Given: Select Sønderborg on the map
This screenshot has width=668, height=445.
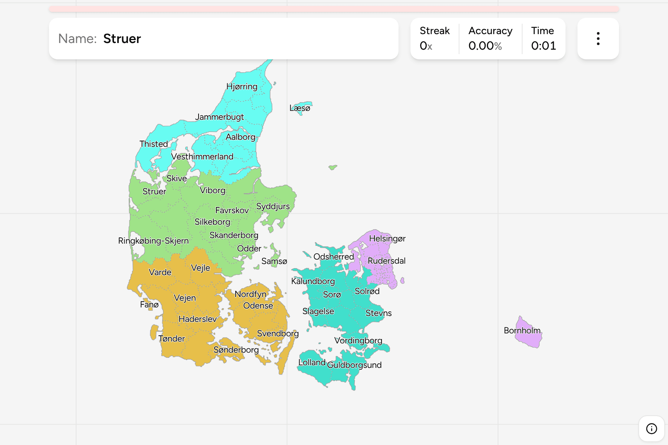Looking at the screenshot, I should click(x=236, y=350).
